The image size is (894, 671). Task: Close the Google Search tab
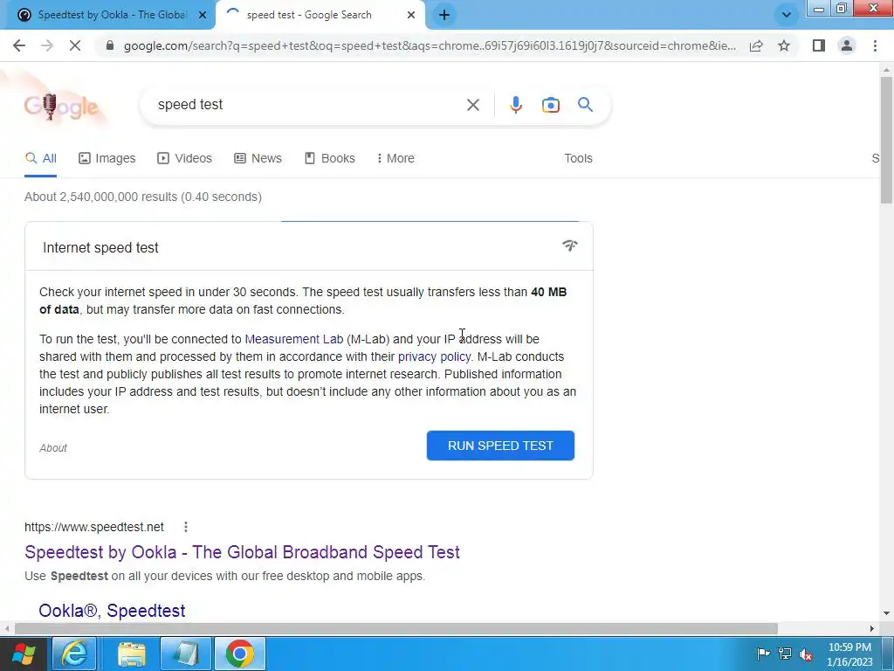pos(411,15)
